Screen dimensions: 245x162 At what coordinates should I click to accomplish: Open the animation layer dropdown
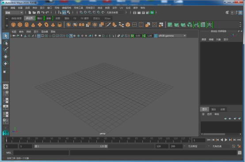pyautogui.click(x=196, y=146)
